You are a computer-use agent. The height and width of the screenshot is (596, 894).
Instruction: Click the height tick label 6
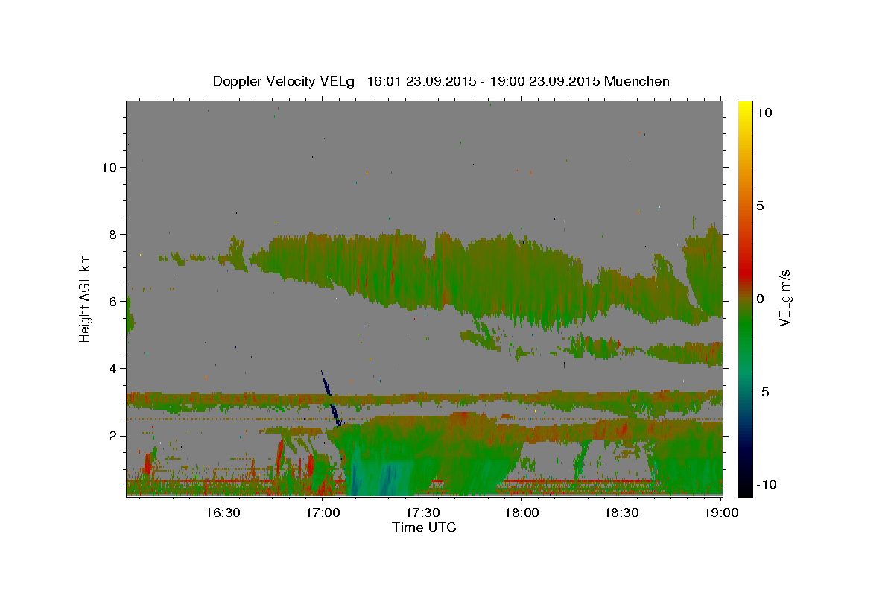[112, 302]
